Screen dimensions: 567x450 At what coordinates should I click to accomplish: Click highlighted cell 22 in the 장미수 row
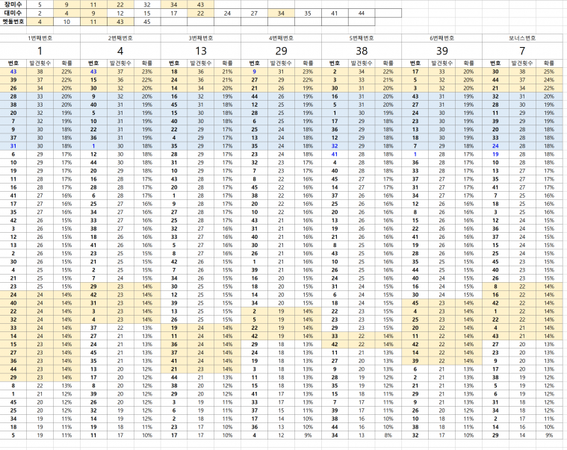point(120,4)
